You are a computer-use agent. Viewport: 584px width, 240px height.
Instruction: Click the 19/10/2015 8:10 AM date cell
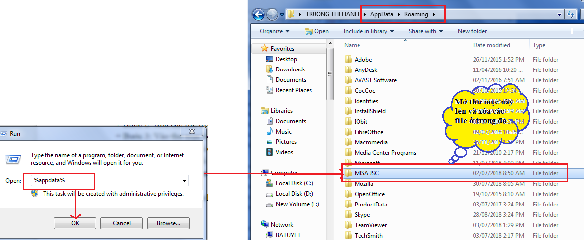coord(499,194)
